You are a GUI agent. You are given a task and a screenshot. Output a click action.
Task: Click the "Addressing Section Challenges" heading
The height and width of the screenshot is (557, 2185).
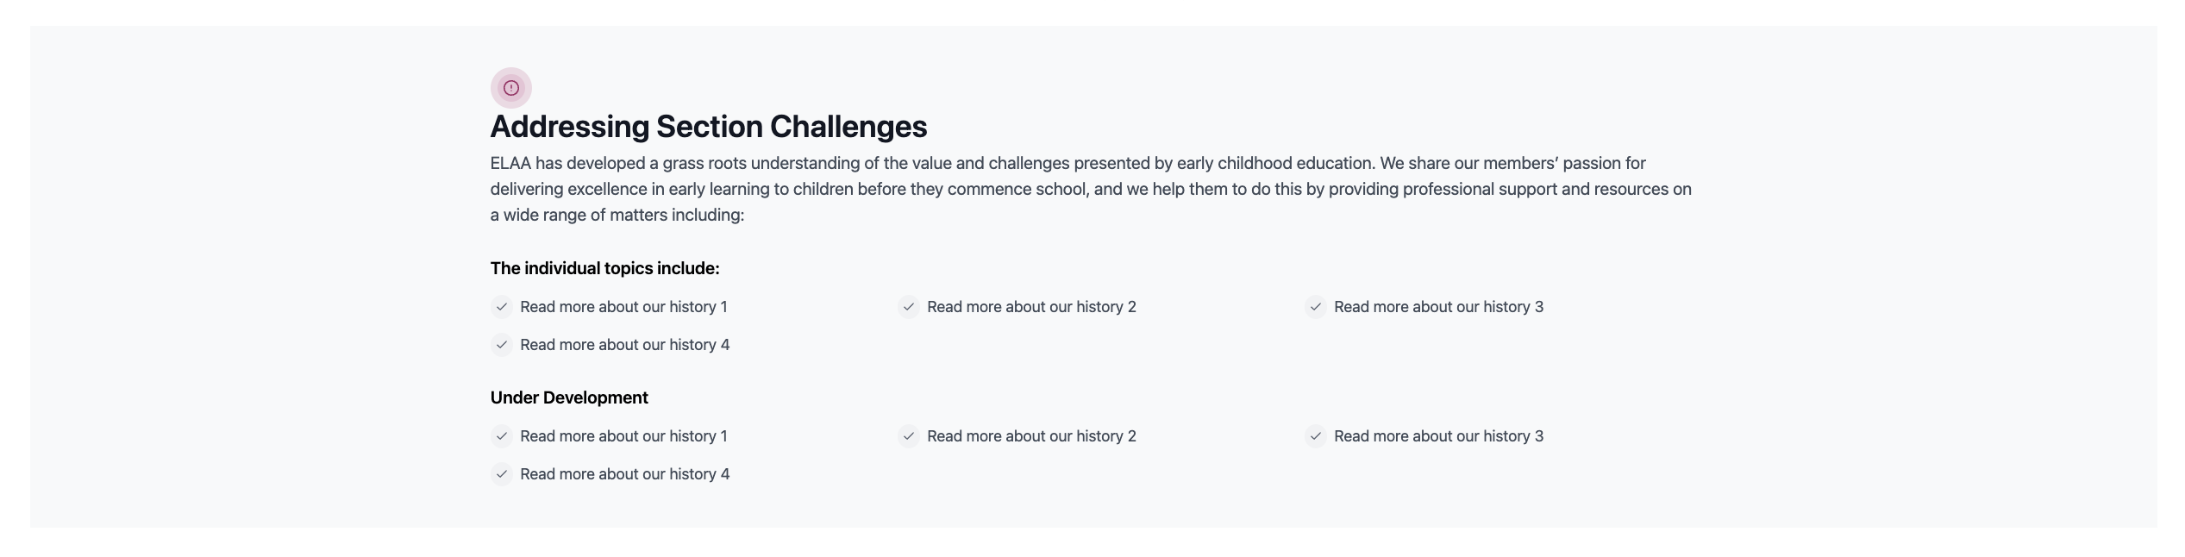(x=708, y=127)
